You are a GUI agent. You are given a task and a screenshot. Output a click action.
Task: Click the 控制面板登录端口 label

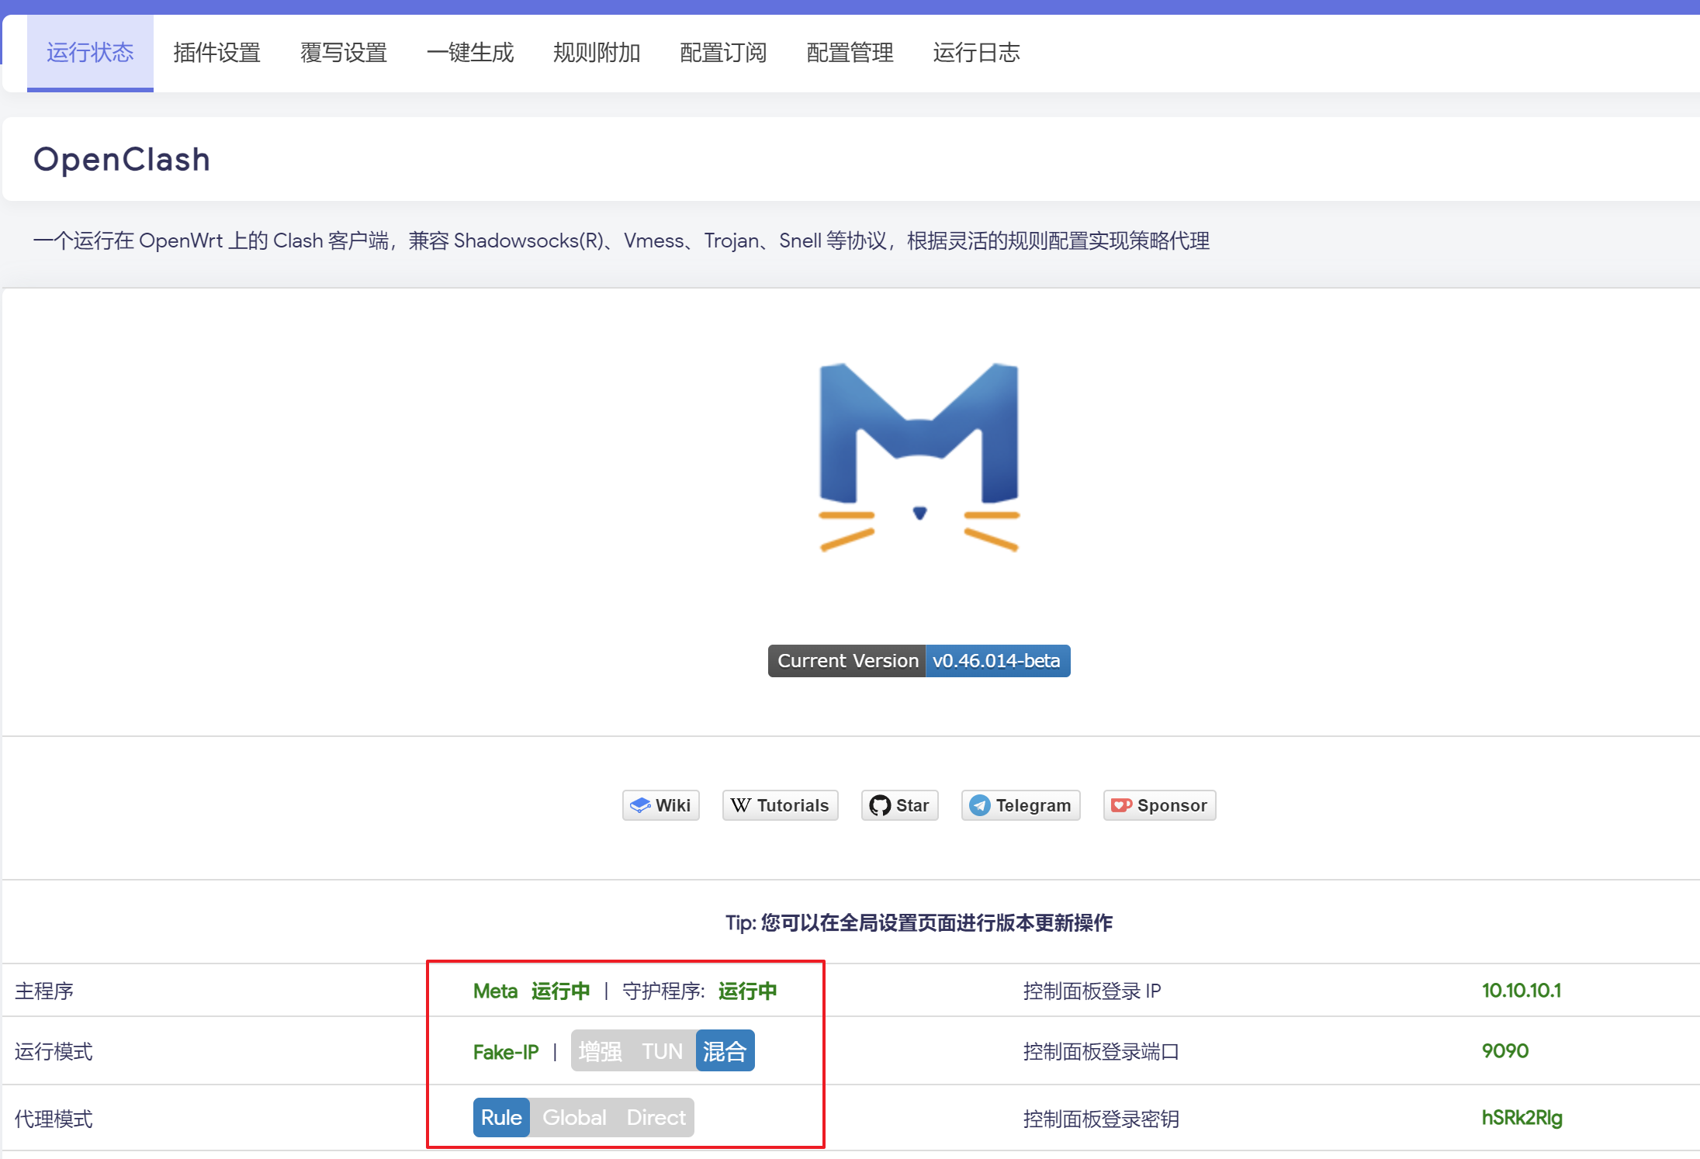1101,1051
